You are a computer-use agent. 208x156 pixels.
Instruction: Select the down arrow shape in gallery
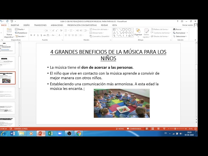[126, 32]
